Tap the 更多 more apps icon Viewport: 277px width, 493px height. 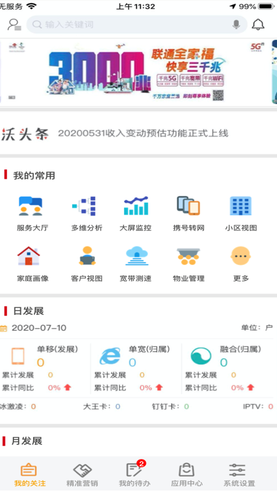[241, 256]
